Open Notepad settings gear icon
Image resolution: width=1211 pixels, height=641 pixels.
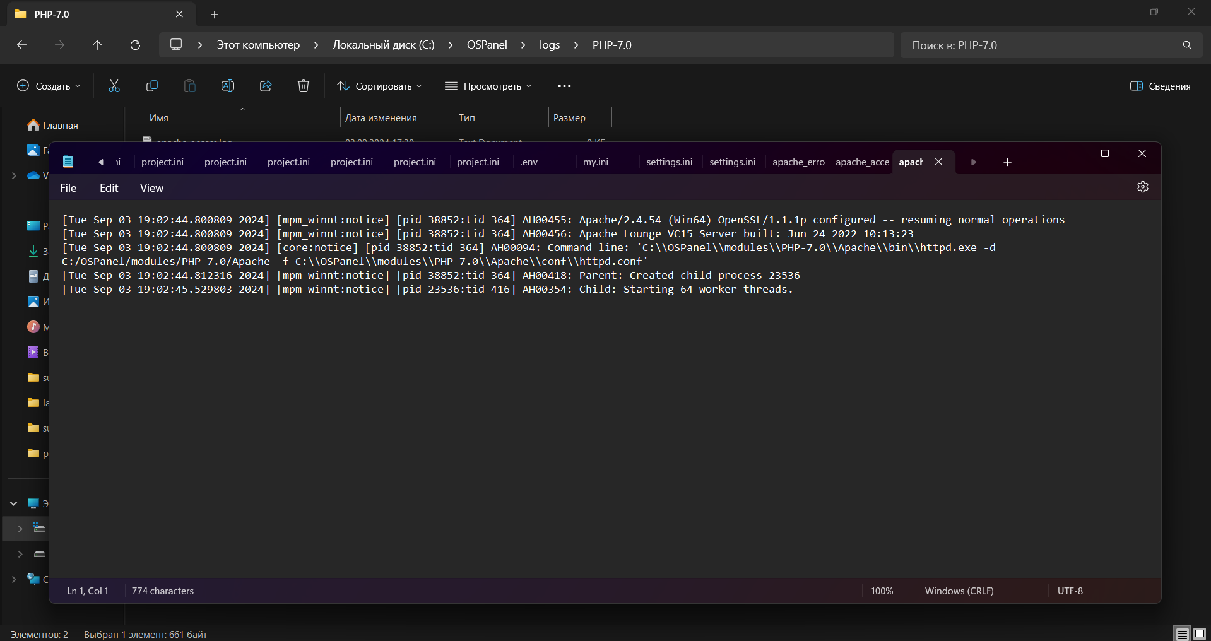[x=1143, y=187]
